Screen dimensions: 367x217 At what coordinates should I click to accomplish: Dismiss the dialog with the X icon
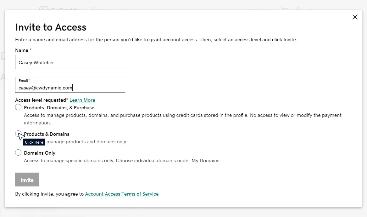(x=355, y=17)
